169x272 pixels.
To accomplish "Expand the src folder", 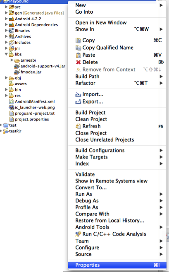I will point(6,7).
